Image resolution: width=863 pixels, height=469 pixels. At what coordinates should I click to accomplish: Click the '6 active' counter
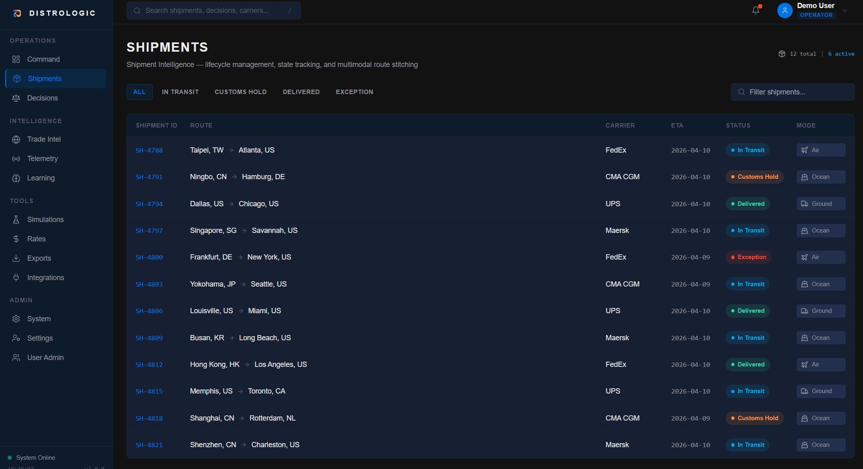click(x=841, y=54)
